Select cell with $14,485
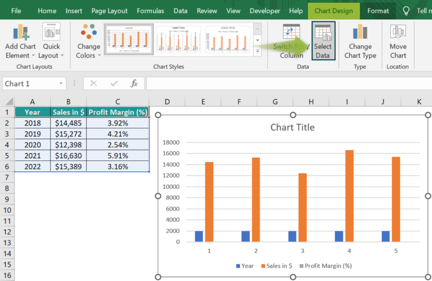 coord(68,123)
